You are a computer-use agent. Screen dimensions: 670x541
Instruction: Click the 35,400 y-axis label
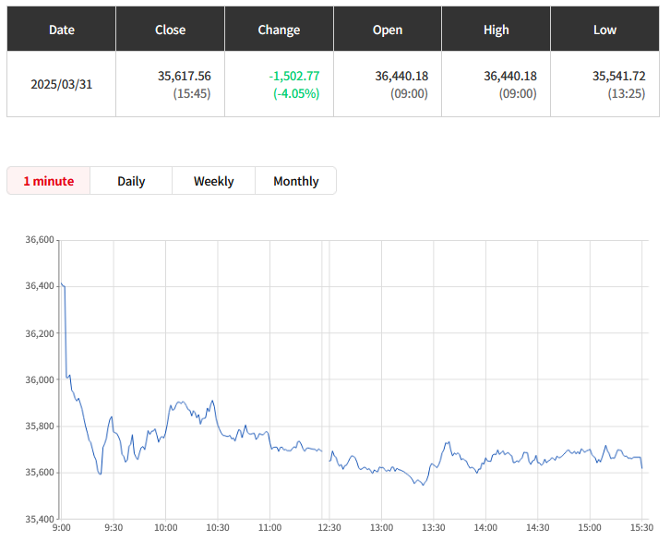click(x=40, y=519)
